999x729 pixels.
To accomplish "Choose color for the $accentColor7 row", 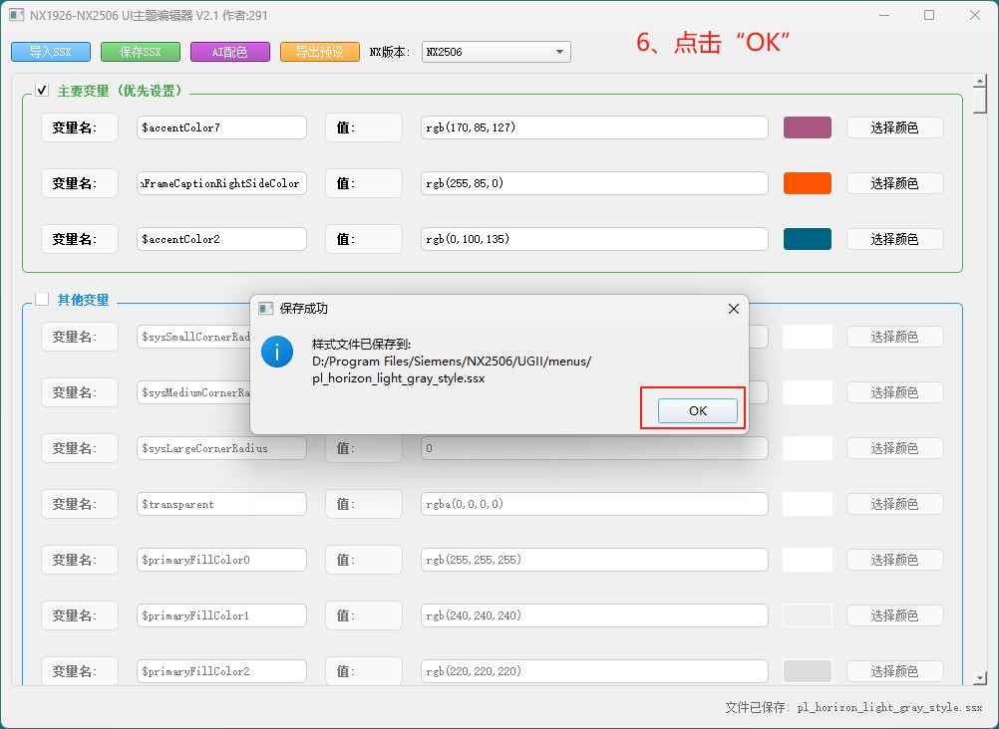I will (x=894, y=127).
